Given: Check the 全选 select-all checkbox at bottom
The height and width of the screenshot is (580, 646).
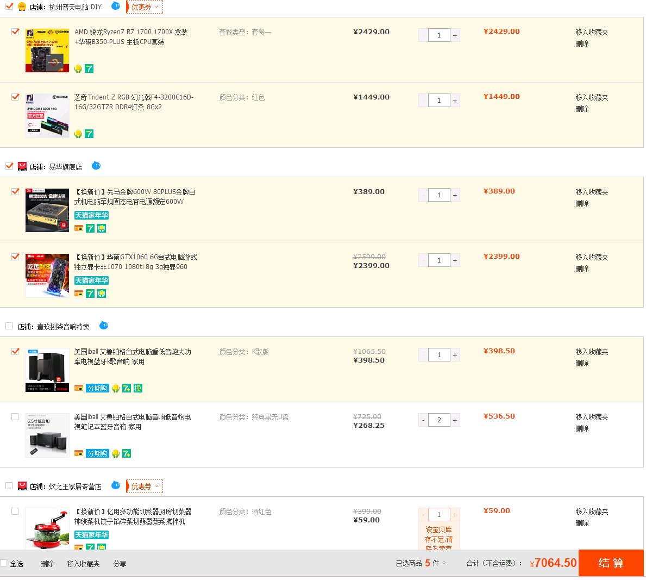Looking at the screenshot, I should [4, 563].
